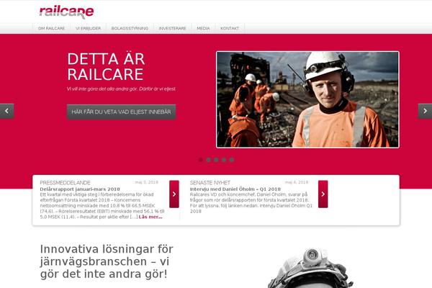
Task: Click the rail workers hero photo
Action: [x=307, y=99]
